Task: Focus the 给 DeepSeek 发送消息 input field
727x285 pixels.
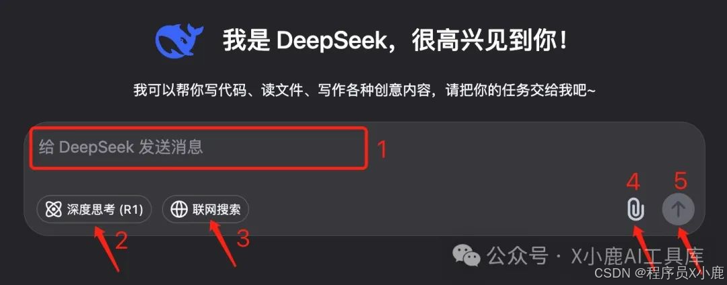Action: (x=199, y=148)
